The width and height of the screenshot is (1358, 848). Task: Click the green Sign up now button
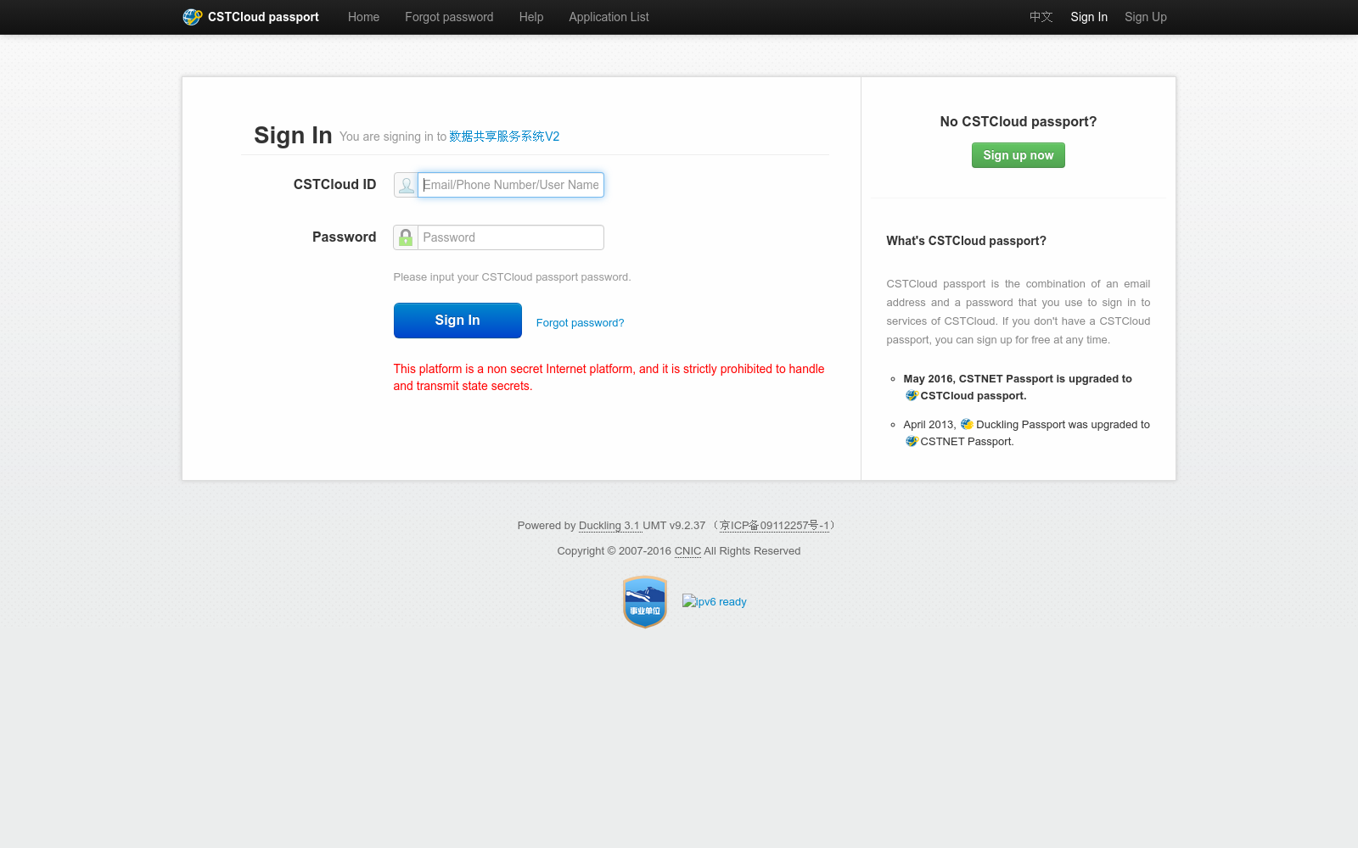tap(1018, 155)
